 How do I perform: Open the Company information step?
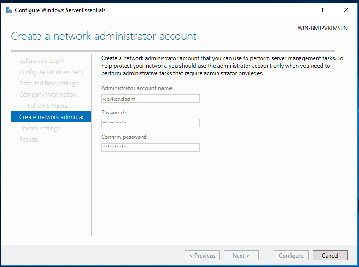click(x=48, y=94)
